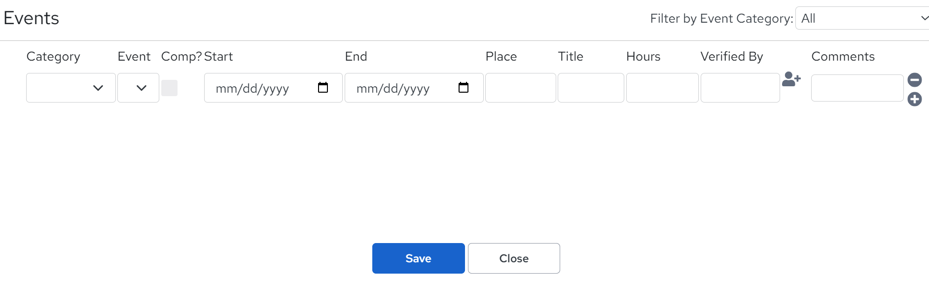
Task: Click the Close button
Action: 514,258
